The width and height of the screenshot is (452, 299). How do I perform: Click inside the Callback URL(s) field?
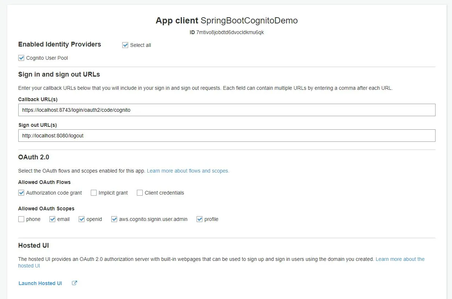[227, 110]
